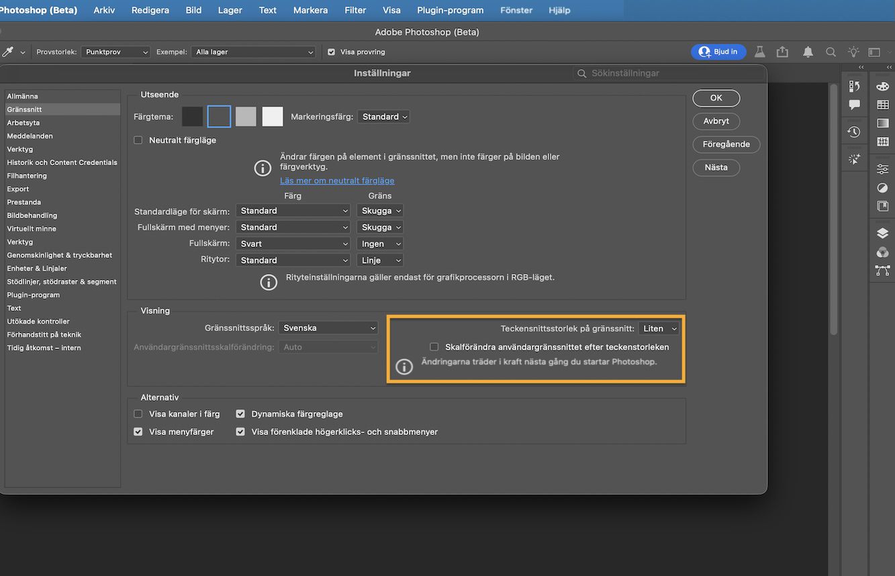The height and width of the screenshot is (576, 895).
Task: Click the Share icon in the options bar
Action: [782, 52]
